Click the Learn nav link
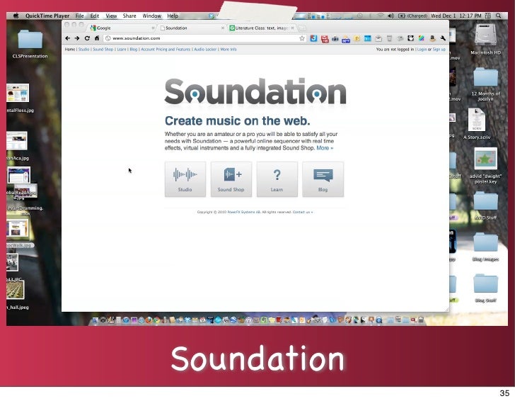This screenshot has width=515, height=401. [x=122, y=50]
